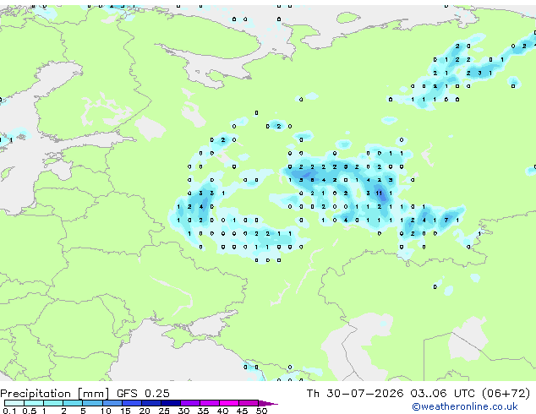The height and width of the screenshot is (414, 536).
Task: Select the 2–5 mm legend color swatch
Action: point(73,403)
